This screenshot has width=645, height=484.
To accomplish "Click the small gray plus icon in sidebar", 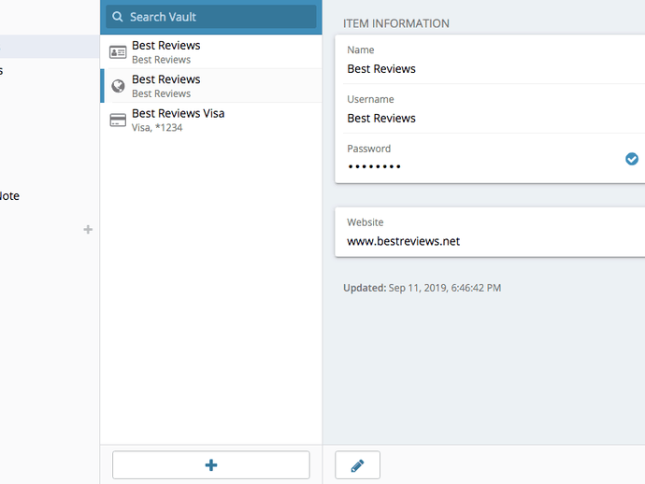I will coord(88,230).
